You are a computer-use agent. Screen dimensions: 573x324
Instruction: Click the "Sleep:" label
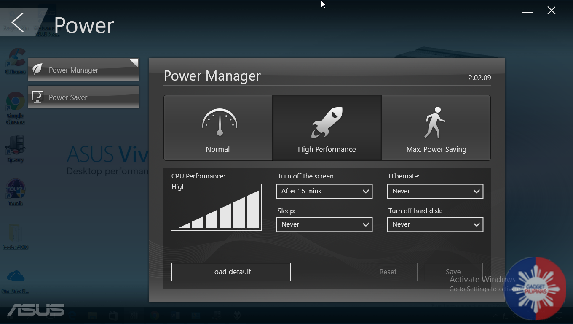tap(286, 211)
